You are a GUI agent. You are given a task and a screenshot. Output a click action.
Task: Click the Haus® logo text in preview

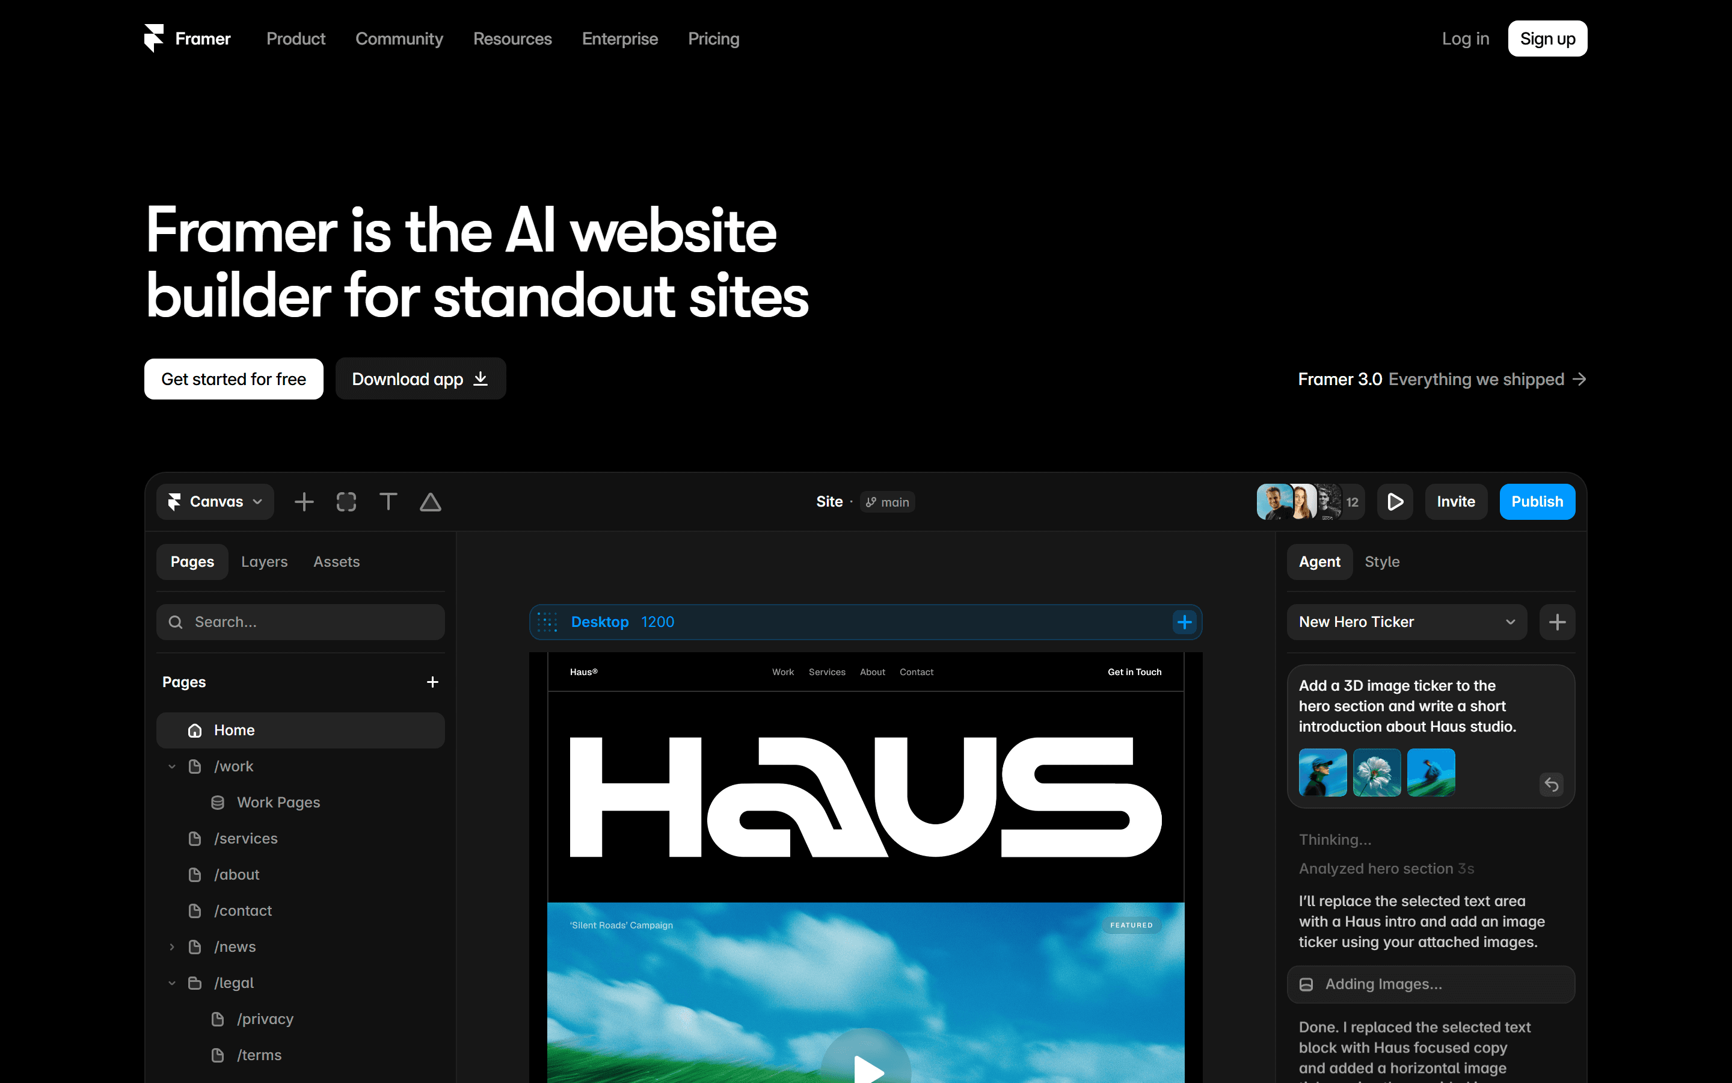(x=583, y=672)
